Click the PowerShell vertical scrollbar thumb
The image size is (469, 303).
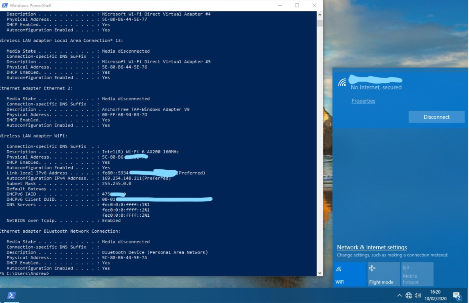[320, 23]
